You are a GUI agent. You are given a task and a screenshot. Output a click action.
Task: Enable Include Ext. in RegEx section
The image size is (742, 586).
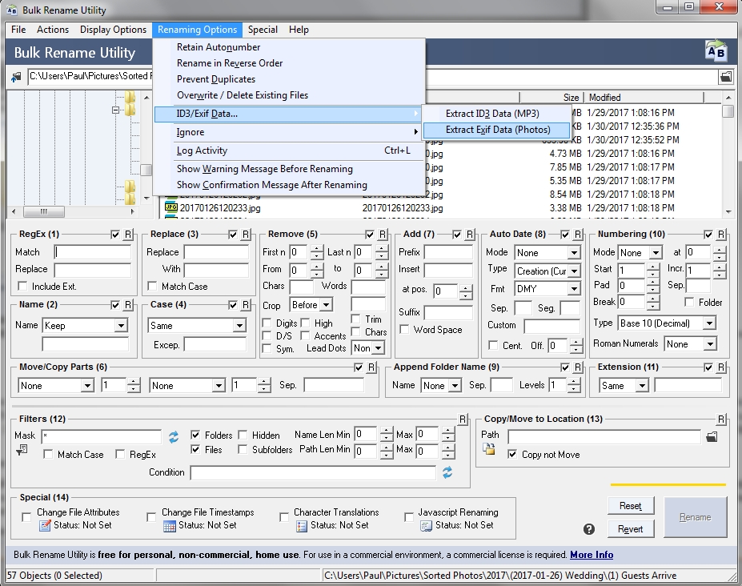[22, 287]
